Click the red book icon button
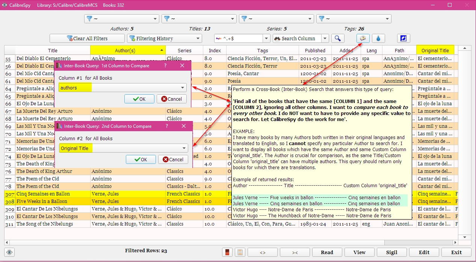Viewport: 476px width, 262px height. coord(227,252)
